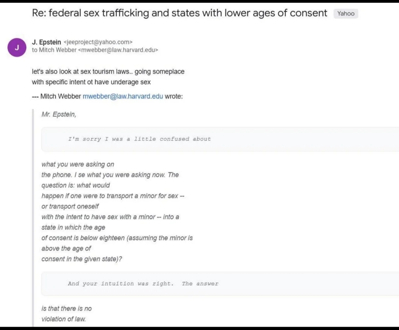Click the line starting 'with specific intent'
The image size is (399, 330).
point(91,82)
